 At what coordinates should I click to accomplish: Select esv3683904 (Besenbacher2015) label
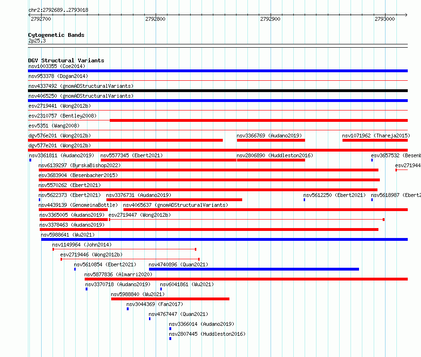pyautogui.click(x=78, y=175)
